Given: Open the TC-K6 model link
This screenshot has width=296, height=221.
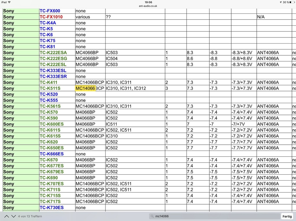Looking at the screenshot, I should click(46, 35).
